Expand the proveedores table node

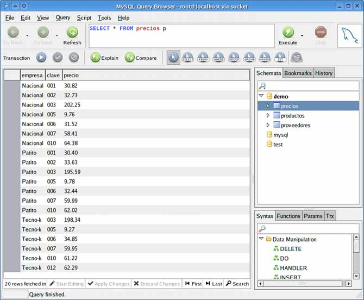(x=268, y=125)
